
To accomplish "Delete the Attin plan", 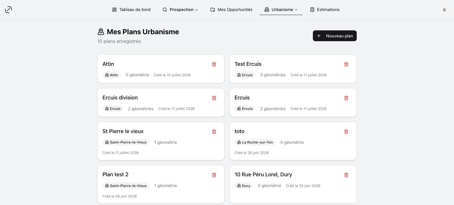I will (x=214, y=64).
